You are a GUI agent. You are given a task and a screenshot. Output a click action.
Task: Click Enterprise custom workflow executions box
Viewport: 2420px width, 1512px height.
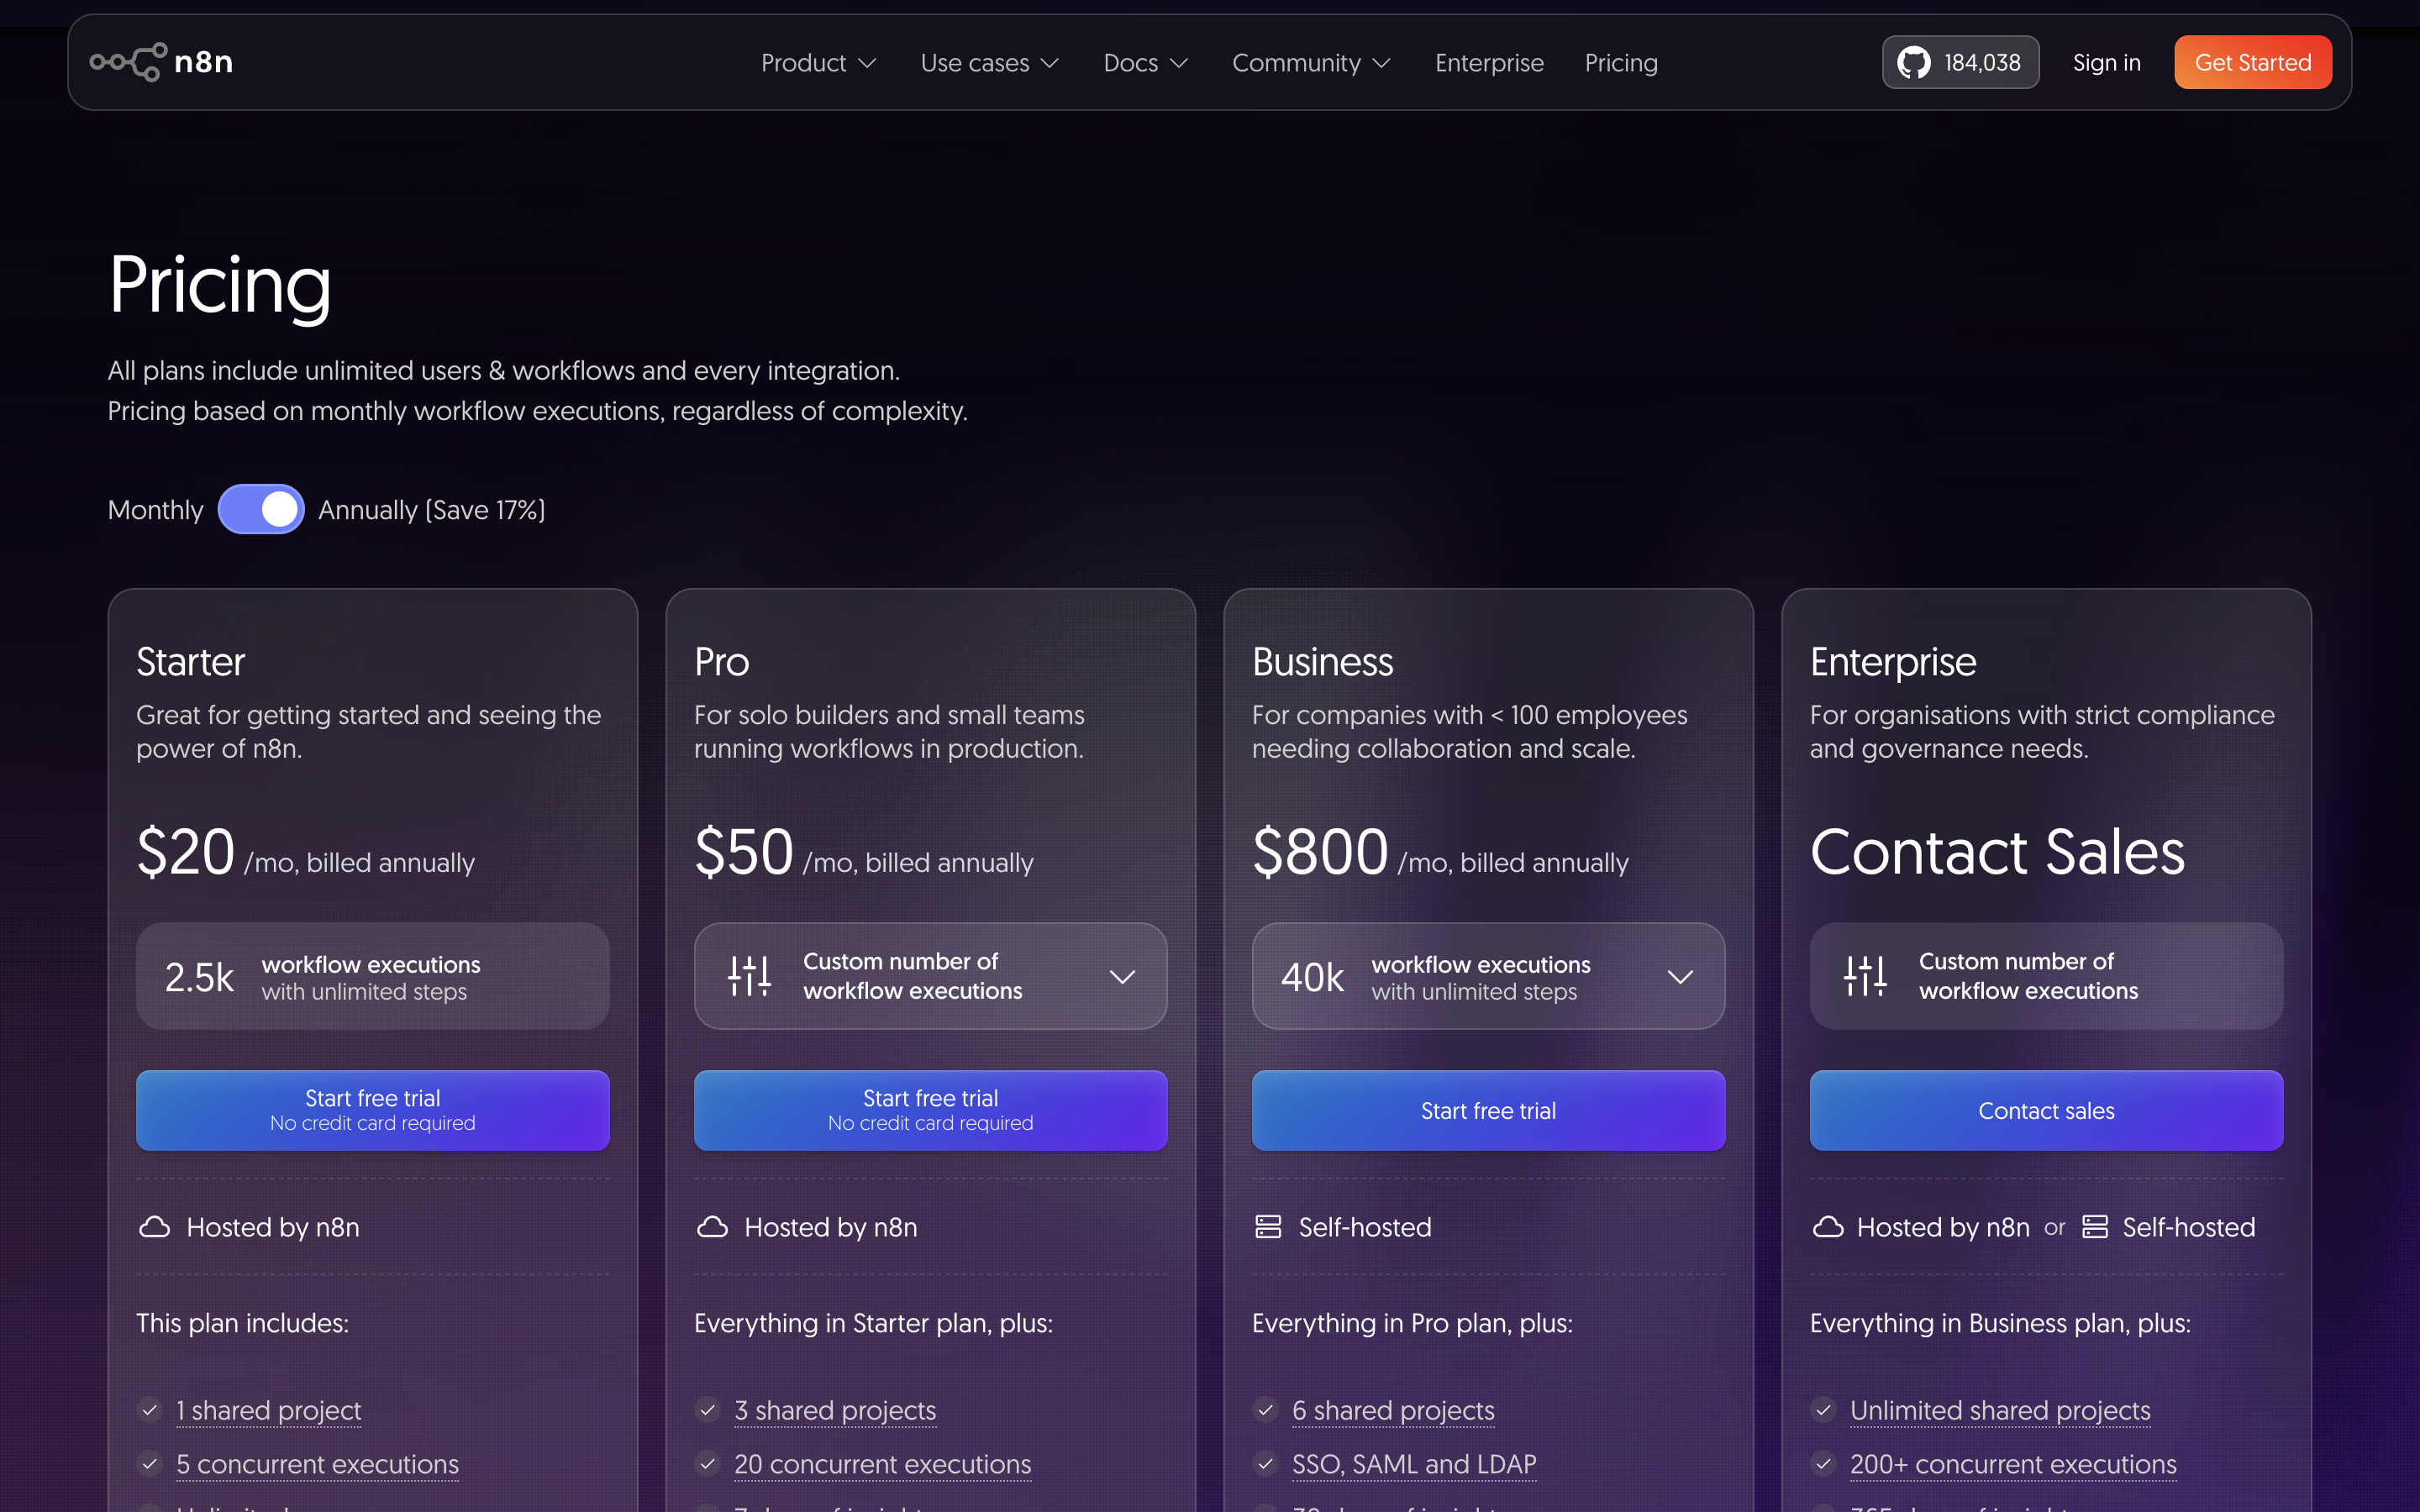click(2046, 976)
